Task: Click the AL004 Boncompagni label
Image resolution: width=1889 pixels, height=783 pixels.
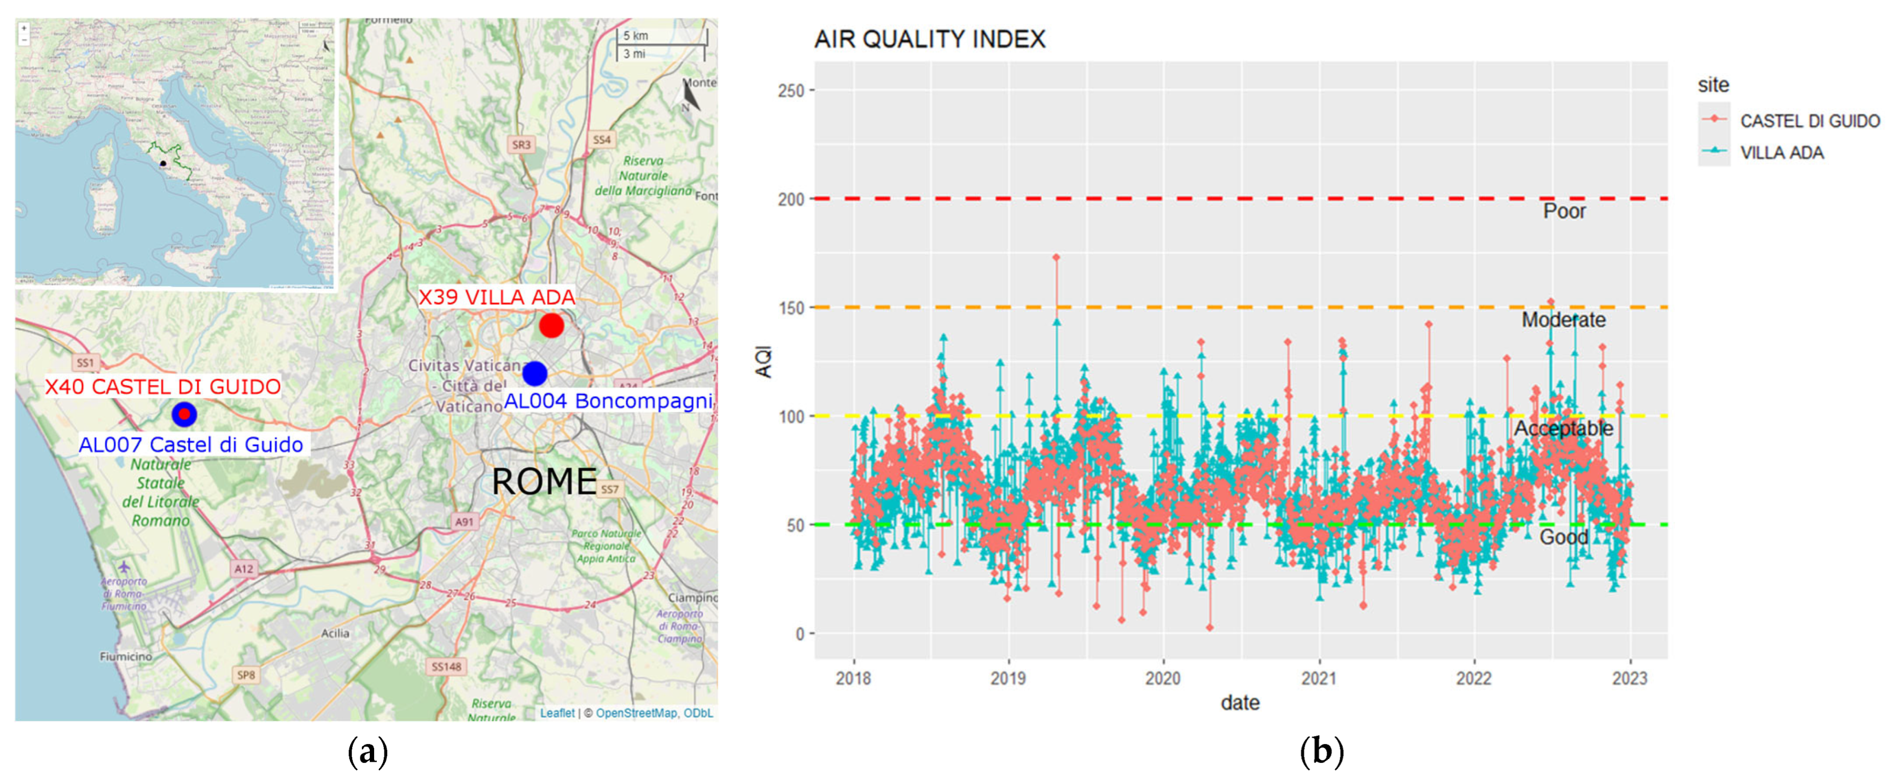Action: (608, 400)
